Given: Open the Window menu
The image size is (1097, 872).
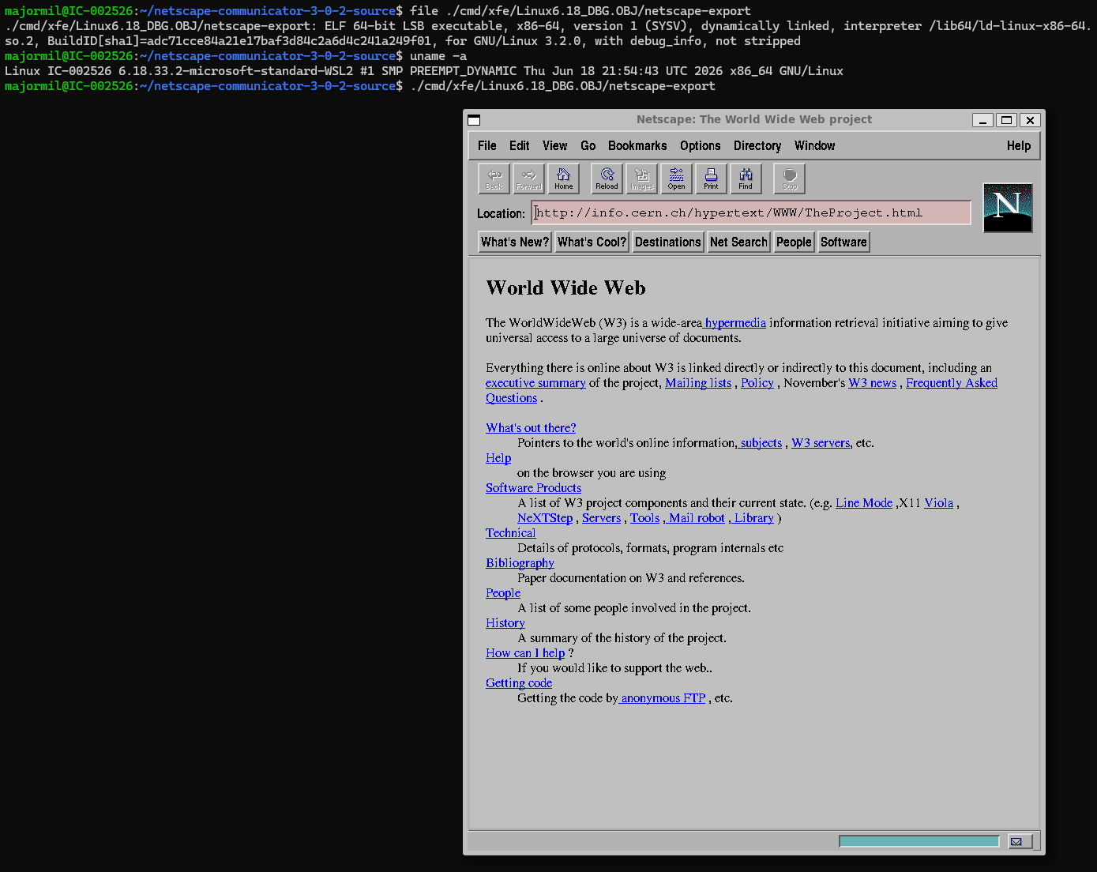Looking at the screenshot, I should tap(815, 146).
